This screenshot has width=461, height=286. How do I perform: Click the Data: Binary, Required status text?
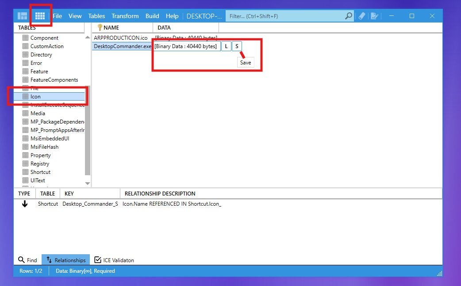click(85, 271)
